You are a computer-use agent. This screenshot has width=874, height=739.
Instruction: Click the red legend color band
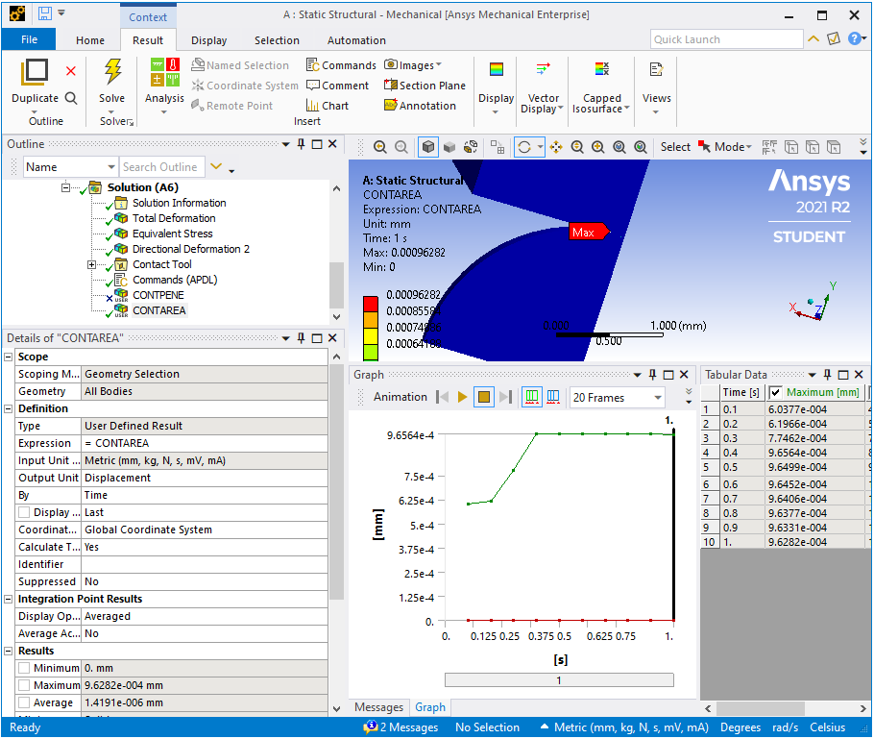point(371,304)
